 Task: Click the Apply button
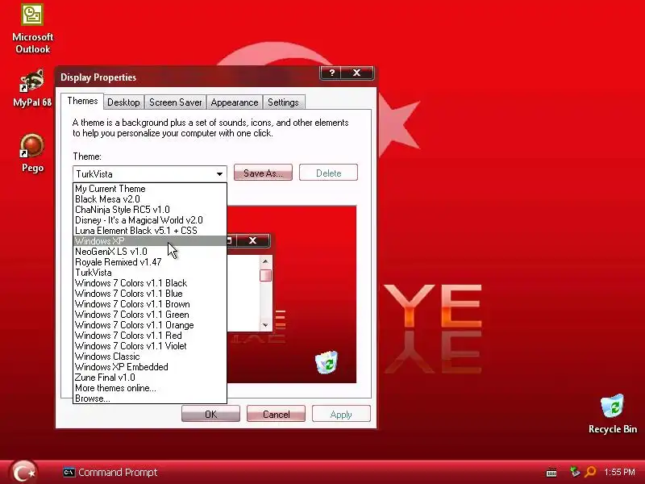[341, 414]
